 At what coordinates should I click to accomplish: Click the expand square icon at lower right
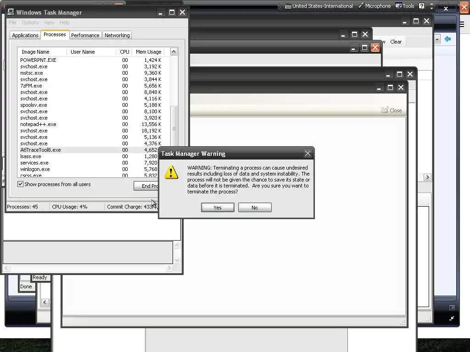(x=452, y=308)
